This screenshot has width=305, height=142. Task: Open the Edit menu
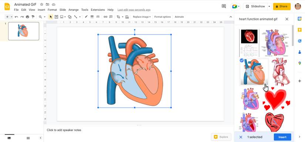pyautogui.click(x=24, y=10)
